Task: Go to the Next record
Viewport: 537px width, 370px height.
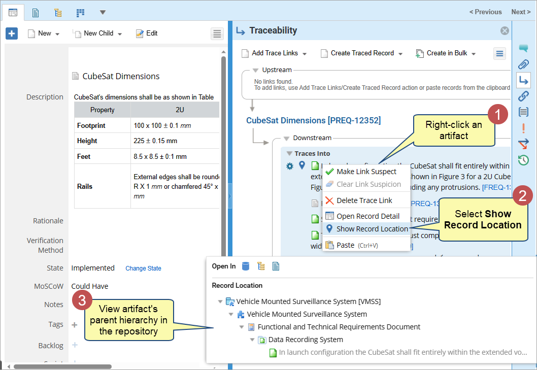Action: click(521, 12)
